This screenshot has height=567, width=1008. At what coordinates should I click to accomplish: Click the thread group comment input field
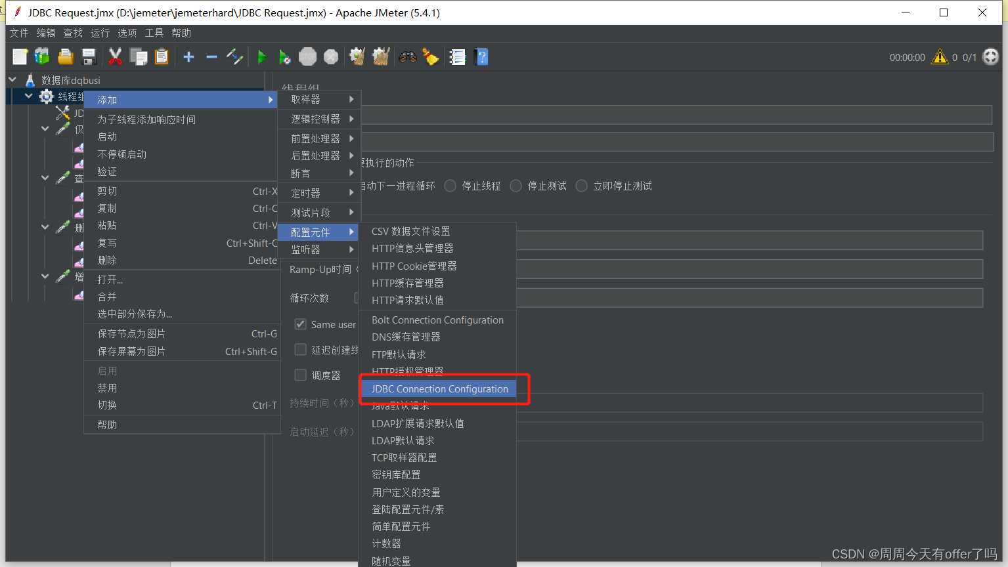676,142
